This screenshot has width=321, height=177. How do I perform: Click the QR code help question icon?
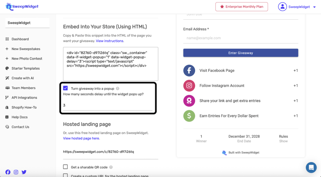point(111,167)
